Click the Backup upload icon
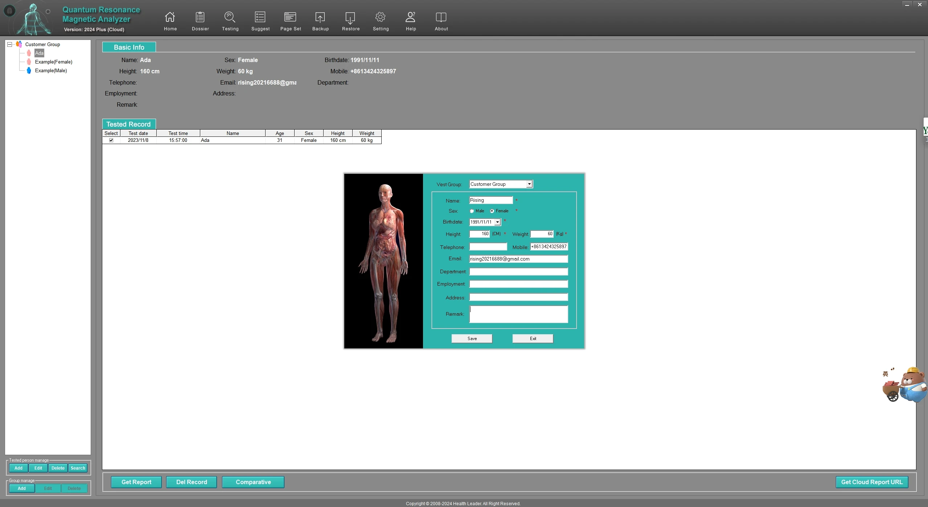 320,17
